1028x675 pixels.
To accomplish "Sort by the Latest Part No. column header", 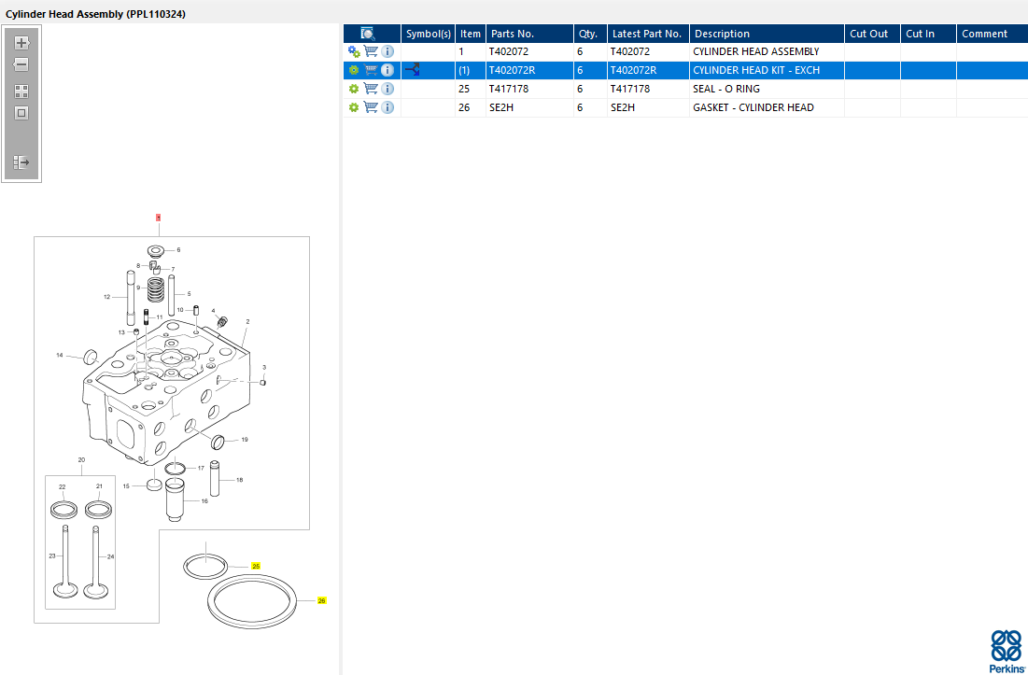I will pos(648,34).
